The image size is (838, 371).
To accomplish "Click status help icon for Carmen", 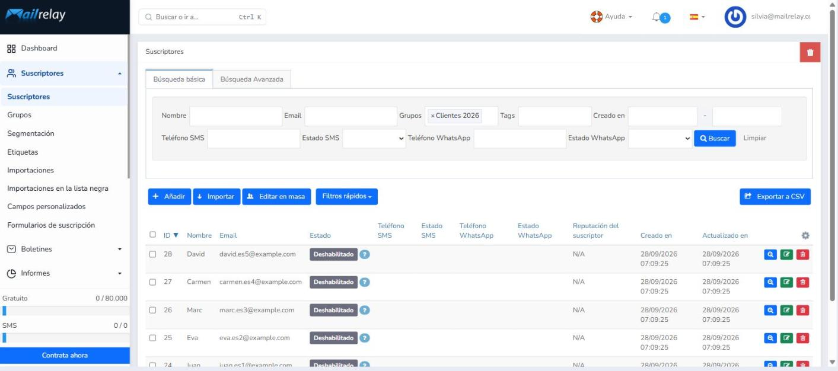I will pyautogui.click(x=365, y=282).
